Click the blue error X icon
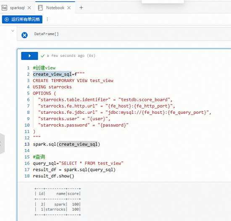This screenshot has width=231, height=221. click(24, 35)
